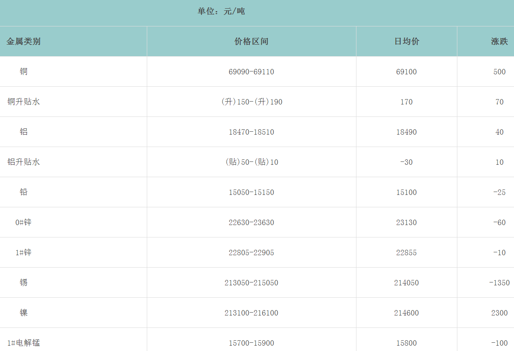Click copper price range 69090-69110

251,72
